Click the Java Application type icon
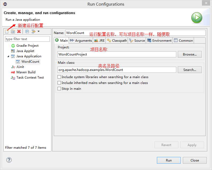Screen dimensions: 212x170 tap(13, 56)
